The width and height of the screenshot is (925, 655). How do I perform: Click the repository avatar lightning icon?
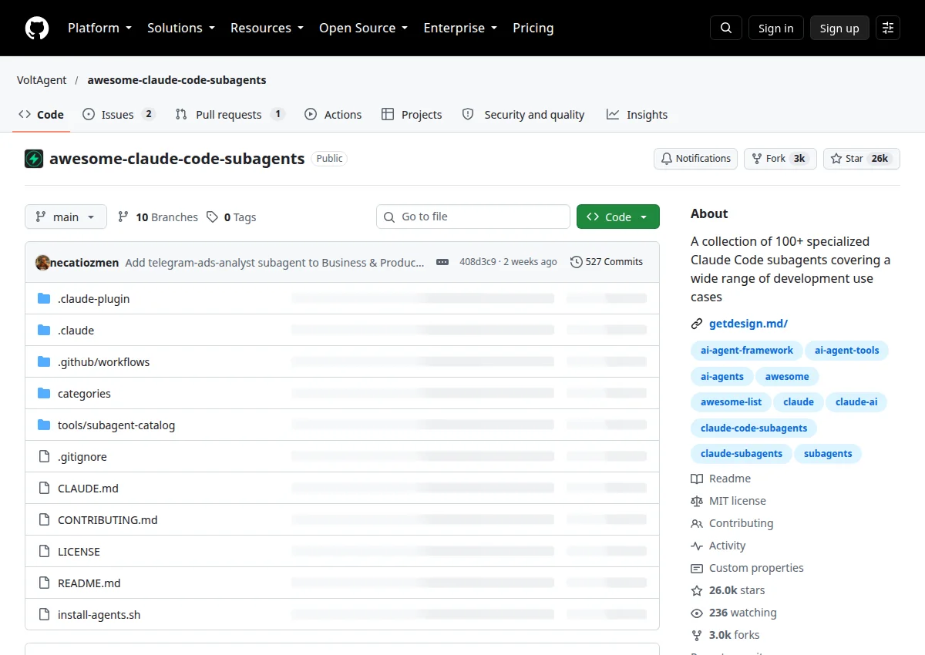pyautogui.click(x=34, y=159)
